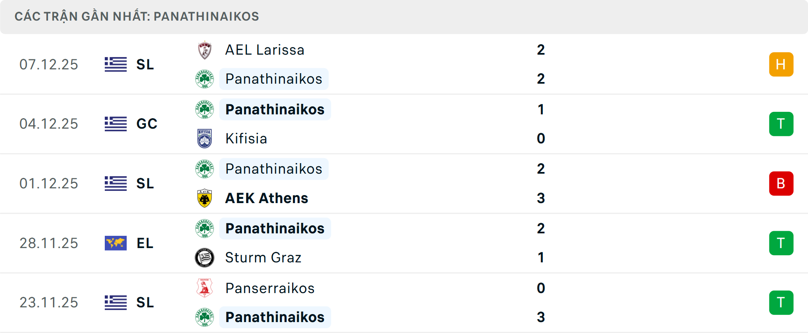The image size is (808, 333).
Task: Open the AEK Athens team link
Action: [267, 198]
